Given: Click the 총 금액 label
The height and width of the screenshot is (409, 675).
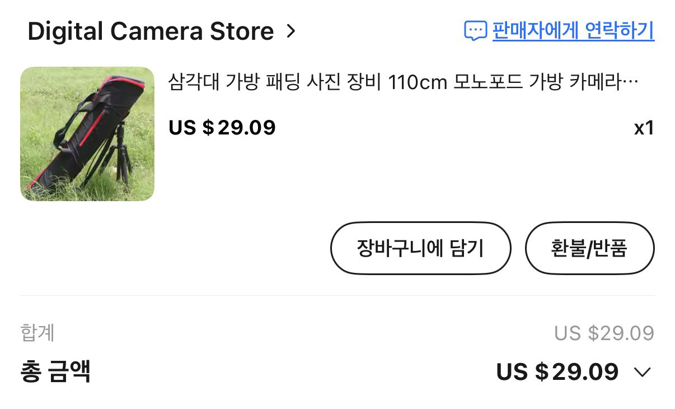Looking at the screenshot, I should tap(55, 371).
